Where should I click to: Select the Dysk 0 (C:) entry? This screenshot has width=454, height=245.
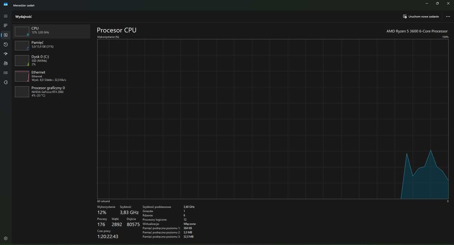tap(51, 61)
